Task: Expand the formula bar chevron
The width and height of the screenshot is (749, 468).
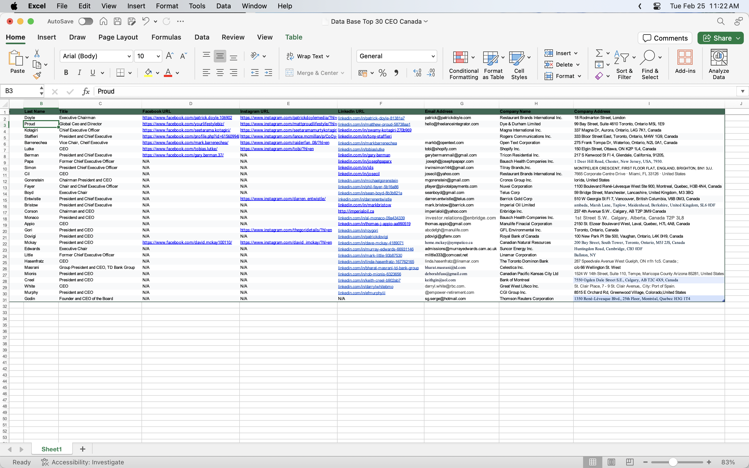Action: click(742, 91)
